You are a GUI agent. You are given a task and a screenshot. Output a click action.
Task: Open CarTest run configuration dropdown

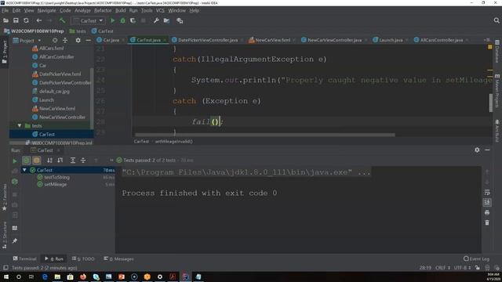click(88, 21)
